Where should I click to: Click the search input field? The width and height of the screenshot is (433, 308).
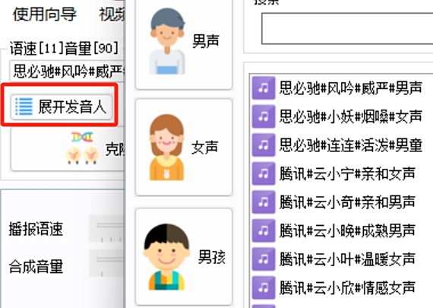[347, 28]
